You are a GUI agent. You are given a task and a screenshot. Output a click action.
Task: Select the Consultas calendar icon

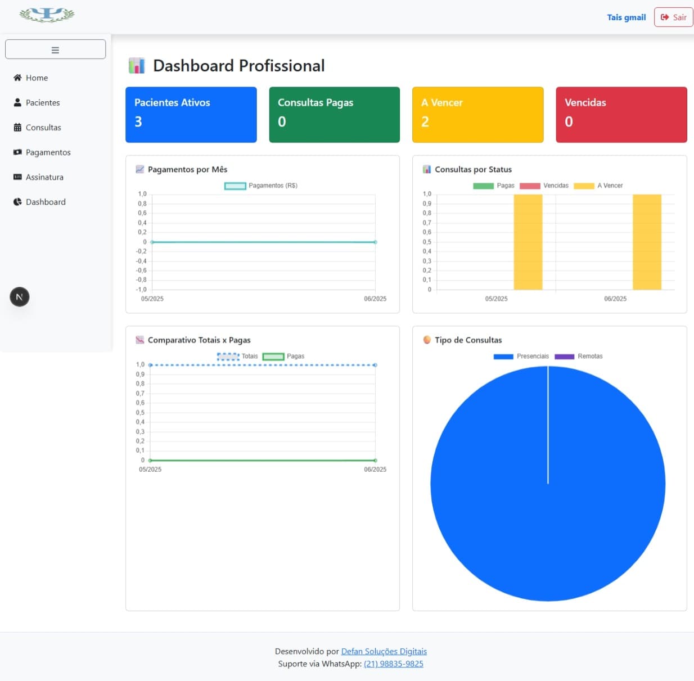(17, 127)
